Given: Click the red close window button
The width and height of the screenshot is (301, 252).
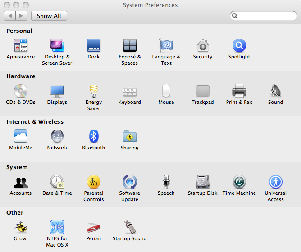Looking at the screenshot, I should [7, 5].
